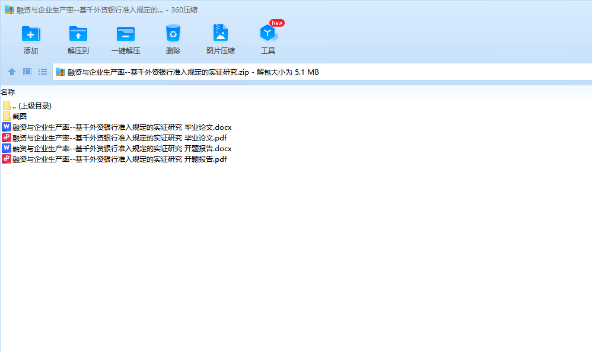The height and width of the screenshot is (352, 592).
Task: Click the 添加 (Add) toolbar icon
Action: coord(31,34)
